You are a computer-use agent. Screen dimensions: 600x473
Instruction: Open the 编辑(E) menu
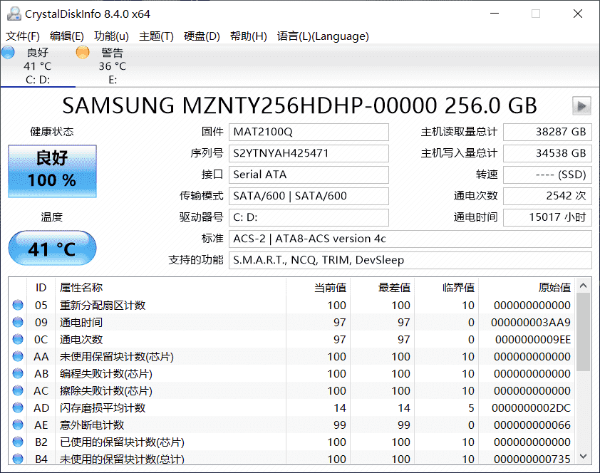(x=66, y=36)
